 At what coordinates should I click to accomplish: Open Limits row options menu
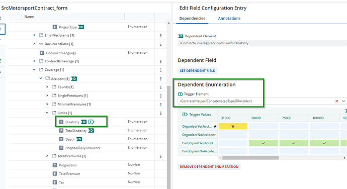[x=160, y=113]
